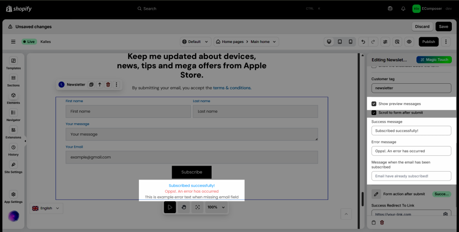Viewport: 459px width, 232px height.
Task: Open the Elements panel icon
Action: point(13,97)
